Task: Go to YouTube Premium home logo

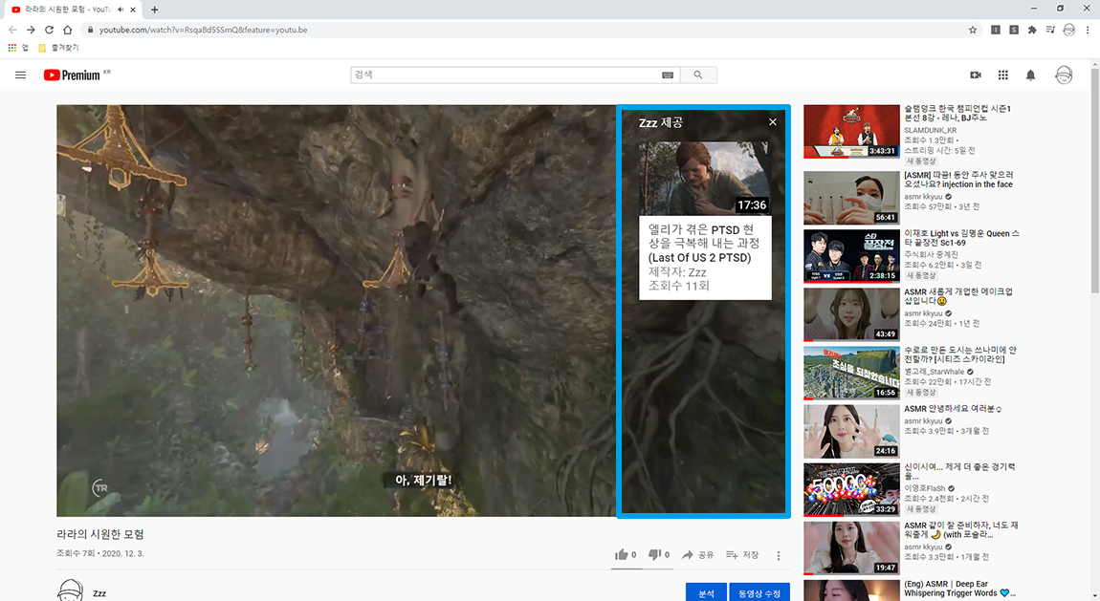Action: (72, 75)
